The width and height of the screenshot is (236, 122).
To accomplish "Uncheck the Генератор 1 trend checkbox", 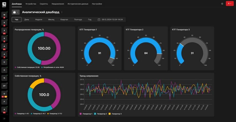I will coord(80,114).
